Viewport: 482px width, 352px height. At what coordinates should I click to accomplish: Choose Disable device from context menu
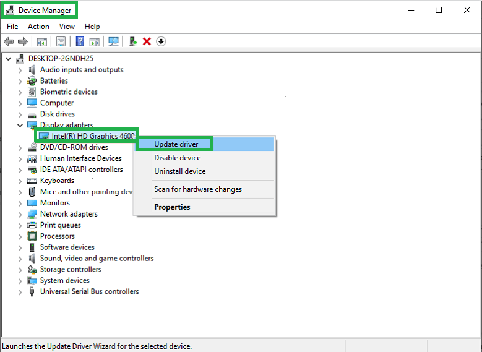205,158
